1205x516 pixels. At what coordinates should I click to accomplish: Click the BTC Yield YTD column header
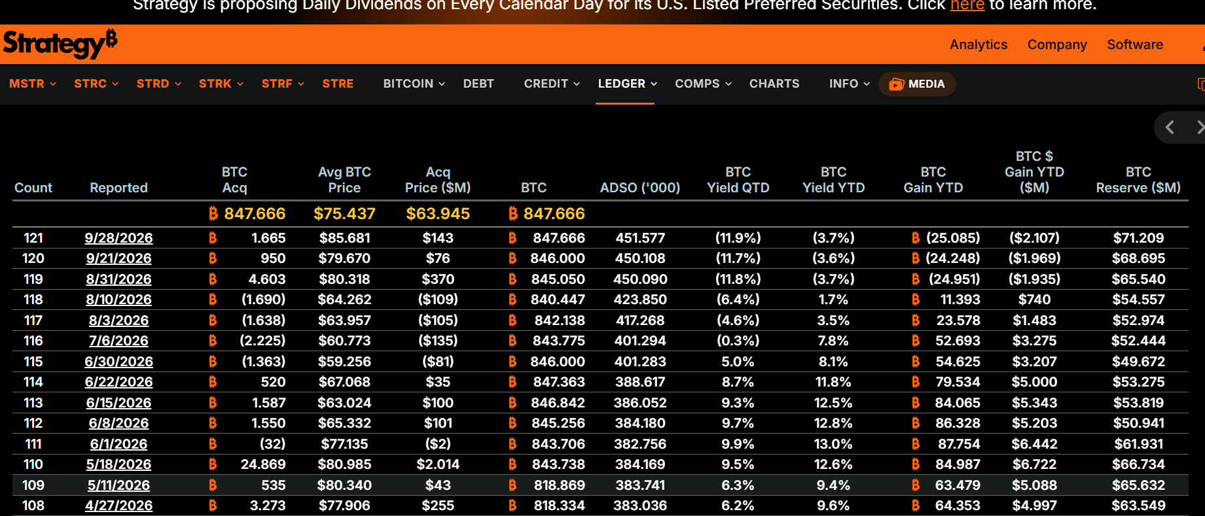(x=834, y=180)
